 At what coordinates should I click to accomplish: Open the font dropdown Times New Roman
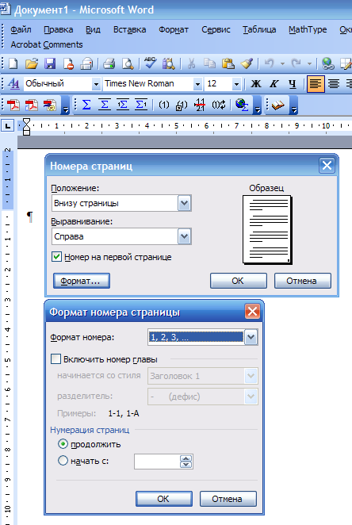pos(197,84)
